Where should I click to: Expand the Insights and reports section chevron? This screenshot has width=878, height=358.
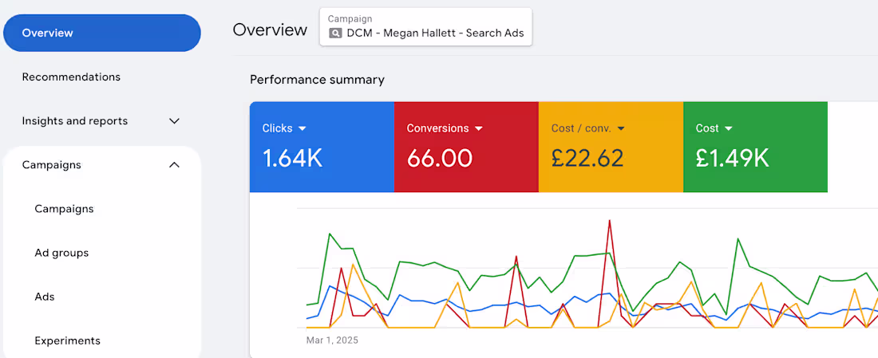tap(174, 121)
